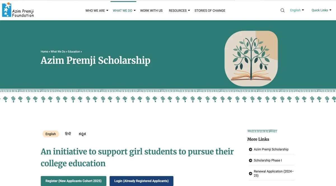Screen dimensions: 336x186
Task: Select the English language pill
Action: 51,134
